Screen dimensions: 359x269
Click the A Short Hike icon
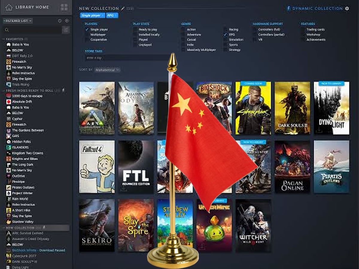8,210
